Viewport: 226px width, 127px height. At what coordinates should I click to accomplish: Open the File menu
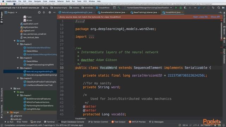coord(20,1)
